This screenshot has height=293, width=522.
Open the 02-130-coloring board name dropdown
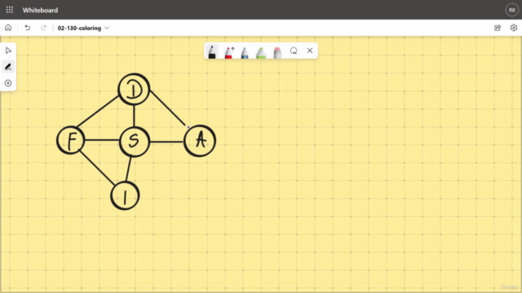[83, 28]
